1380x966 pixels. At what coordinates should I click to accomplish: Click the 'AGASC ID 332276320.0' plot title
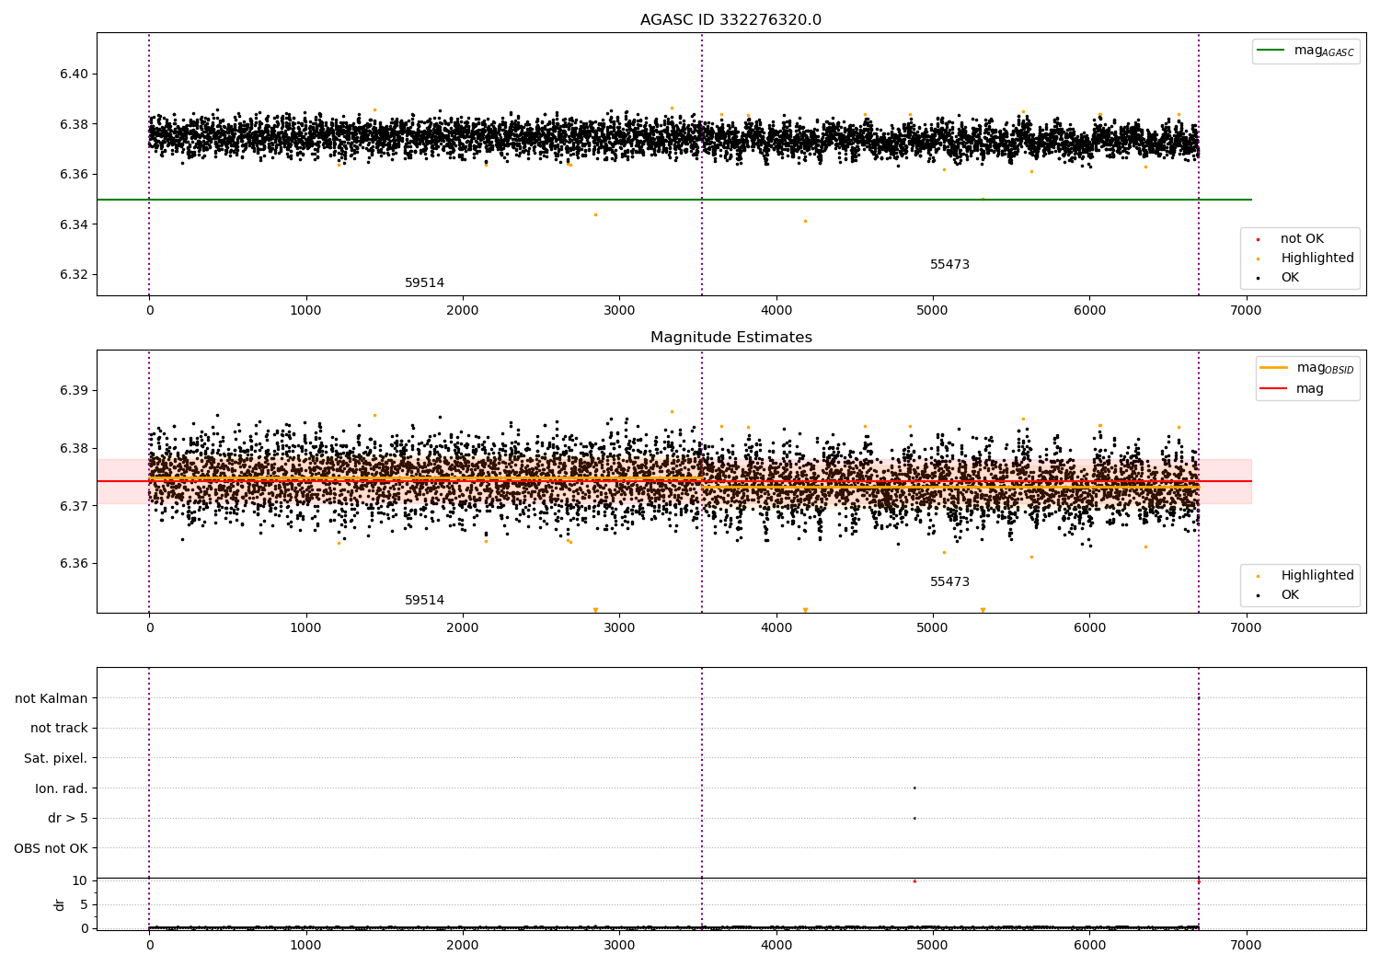point(731,20)
